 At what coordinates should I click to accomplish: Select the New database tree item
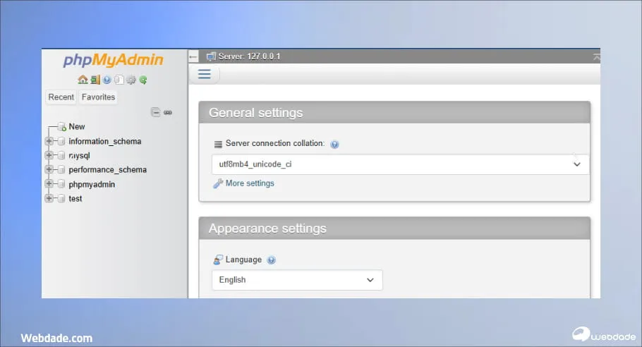click(76, 127)
